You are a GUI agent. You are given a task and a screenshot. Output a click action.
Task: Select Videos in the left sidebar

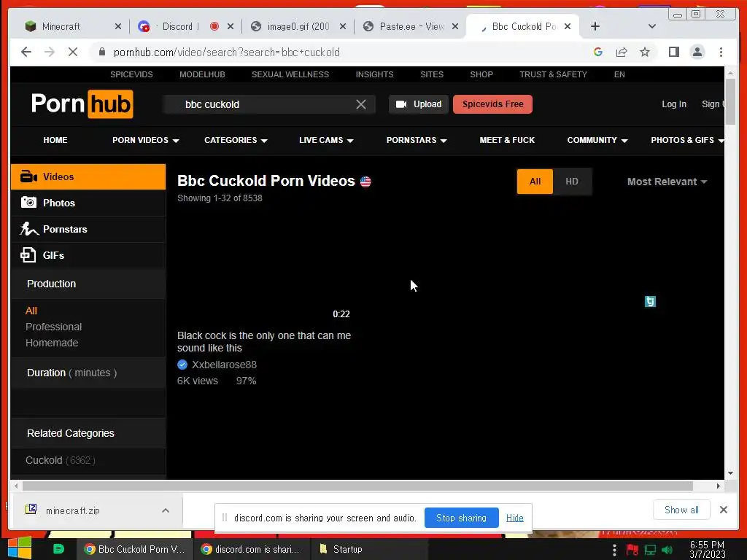tap(88, 176)
